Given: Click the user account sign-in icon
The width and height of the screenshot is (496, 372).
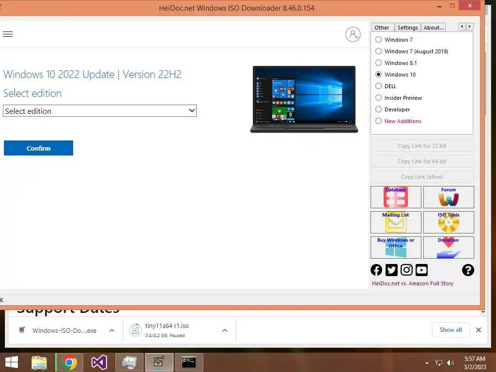Looking at the screenshot, I should click(353, 34).
